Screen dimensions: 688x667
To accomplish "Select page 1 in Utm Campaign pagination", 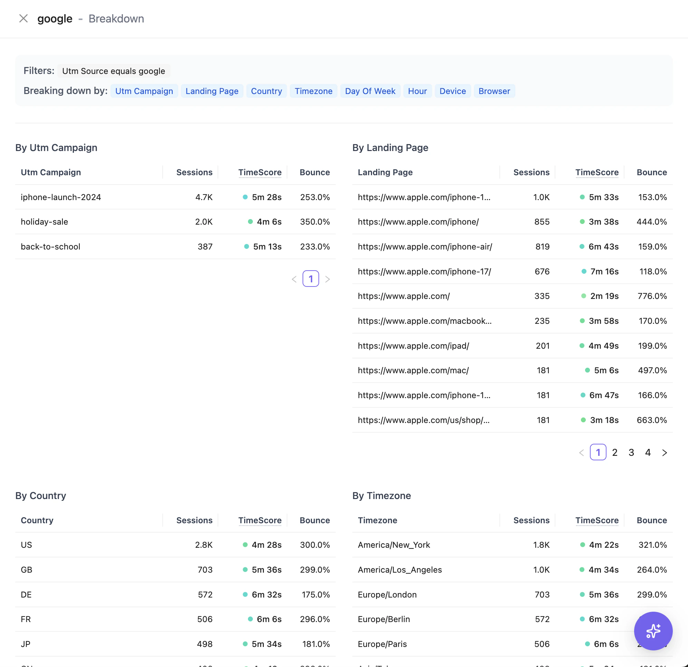I will click(310, 279).
